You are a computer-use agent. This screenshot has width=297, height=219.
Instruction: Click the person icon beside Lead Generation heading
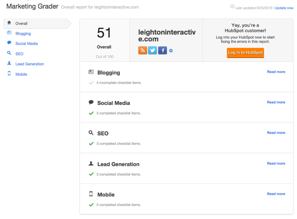[91, 163]
